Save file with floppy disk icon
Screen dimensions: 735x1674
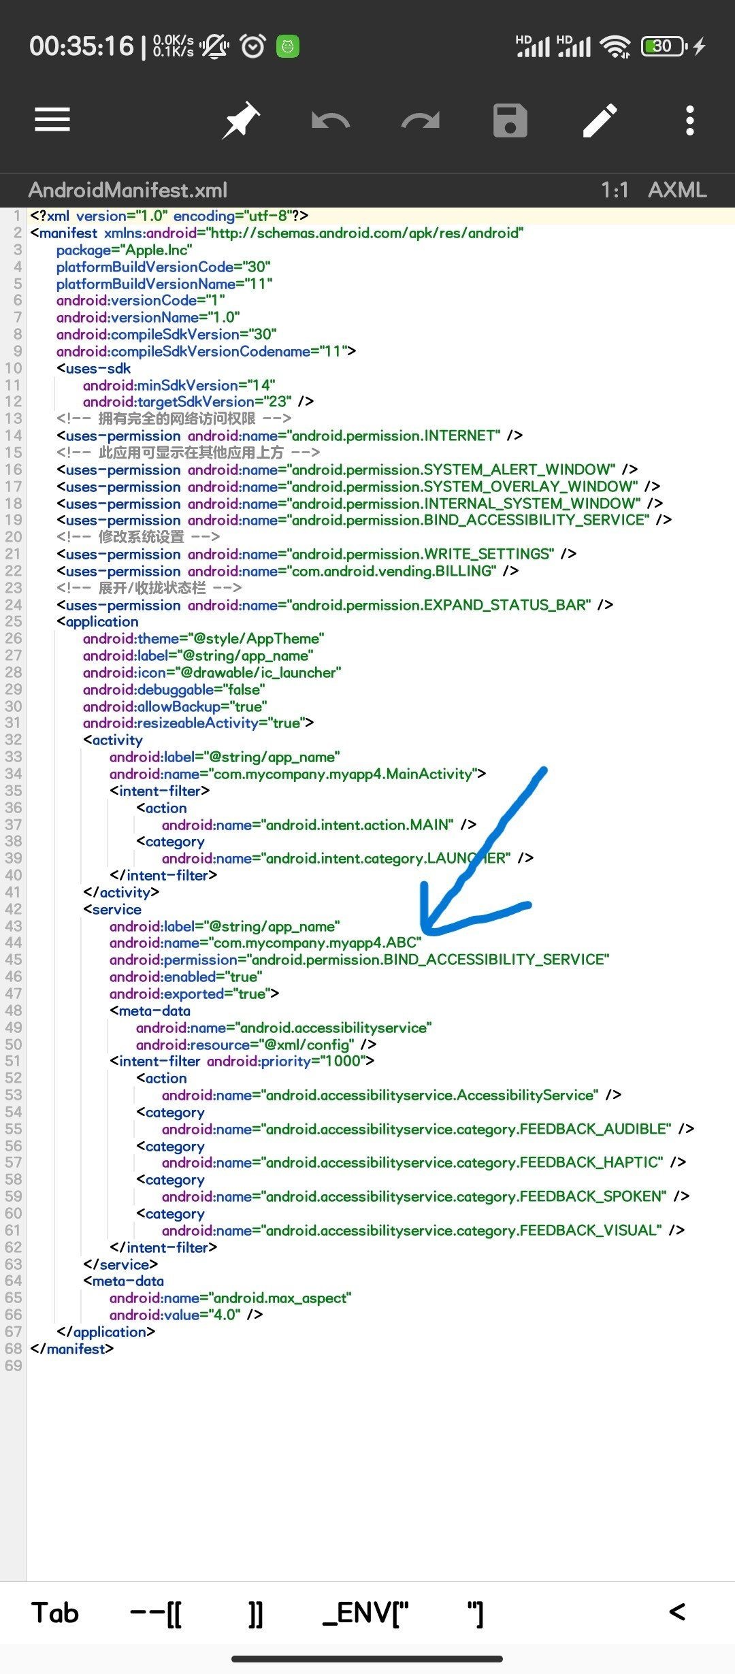[x=510, y=120]
